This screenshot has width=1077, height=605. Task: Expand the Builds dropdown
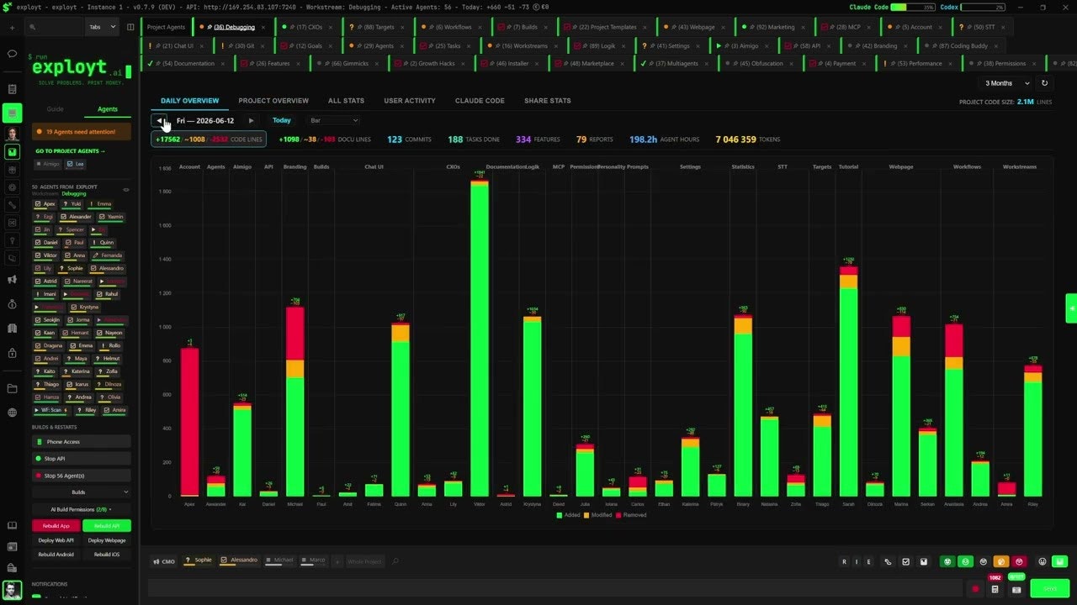[82, 492]
